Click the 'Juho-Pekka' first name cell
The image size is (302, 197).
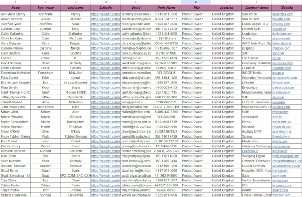pos(45,107)
